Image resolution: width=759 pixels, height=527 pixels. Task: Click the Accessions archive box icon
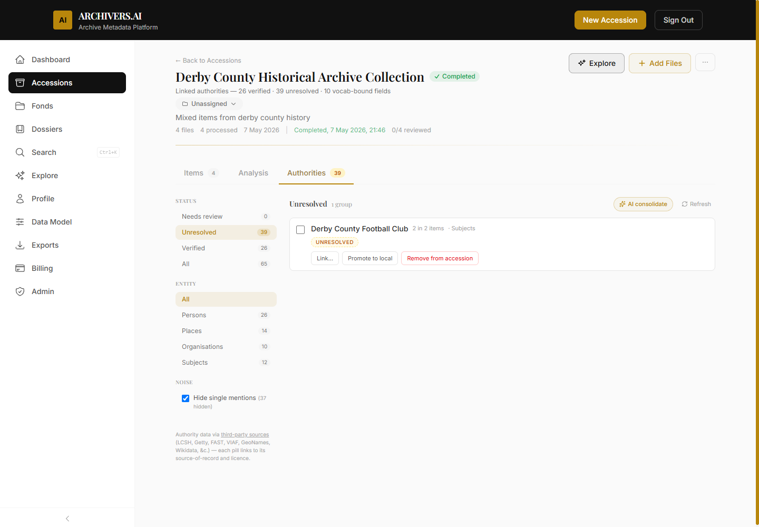tap(20, 83)
